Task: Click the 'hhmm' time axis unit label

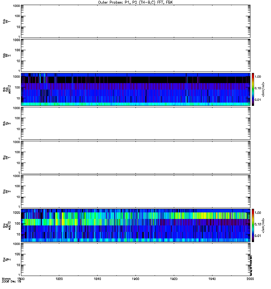Action: (x=6, y=279)
